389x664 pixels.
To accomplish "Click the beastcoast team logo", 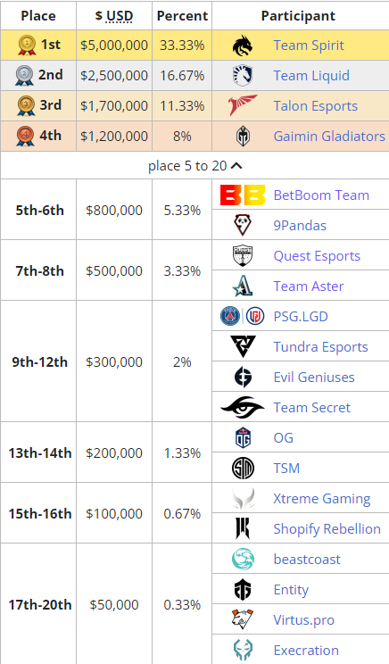I will click(x=243, y=559).
